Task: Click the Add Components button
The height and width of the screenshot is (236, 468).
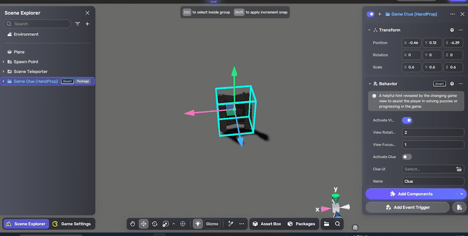Action: pos(411,193)
